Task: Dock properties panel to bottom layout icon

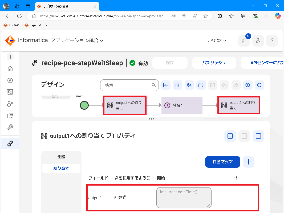Action: click(x=230, y=136)
